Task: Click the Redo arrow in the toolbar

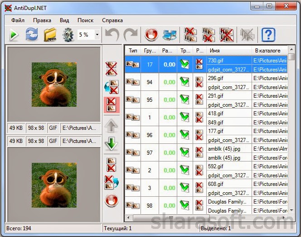Action: [131, 34]
